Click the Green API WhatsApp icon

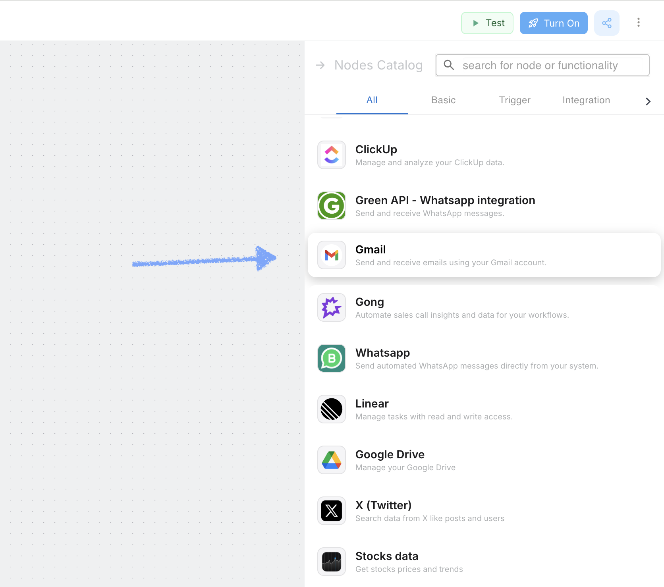coord(332,206)
